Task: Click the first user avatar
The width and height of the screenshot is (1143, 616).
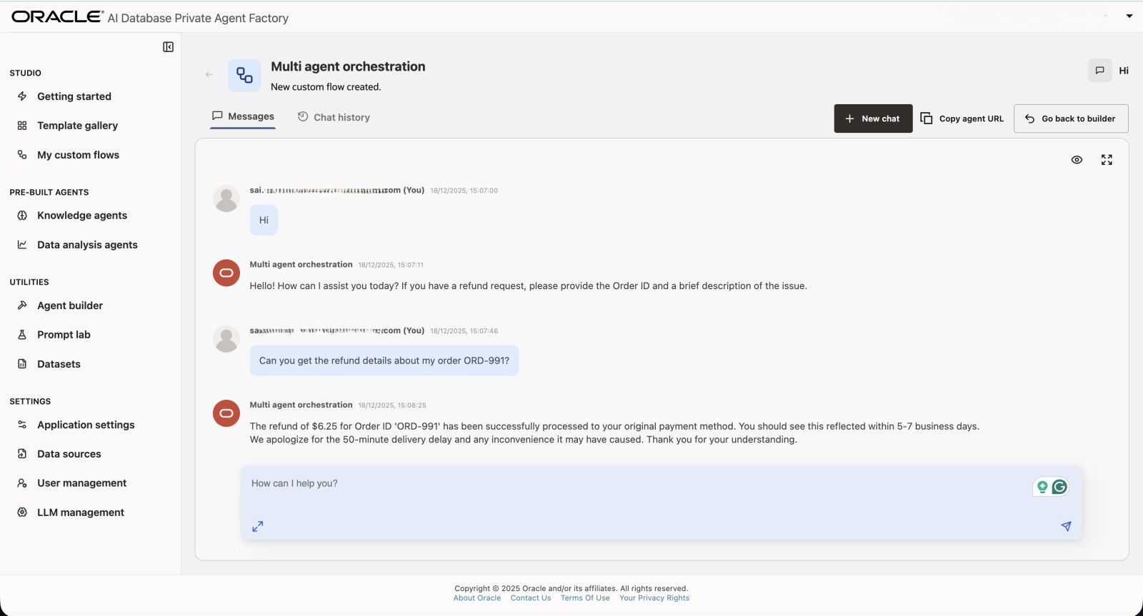Action: [226, 199]
